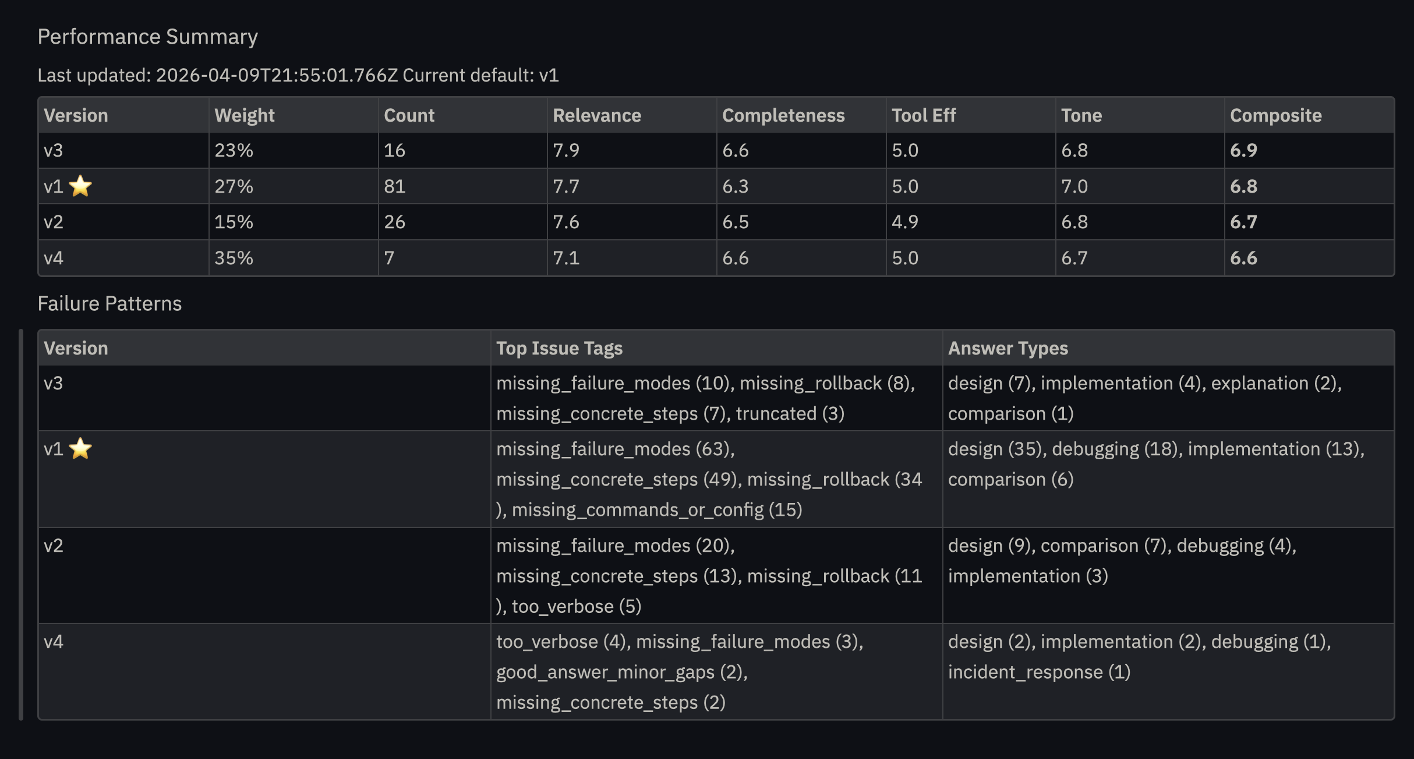Click the v1 count value 81

[394, 186]
